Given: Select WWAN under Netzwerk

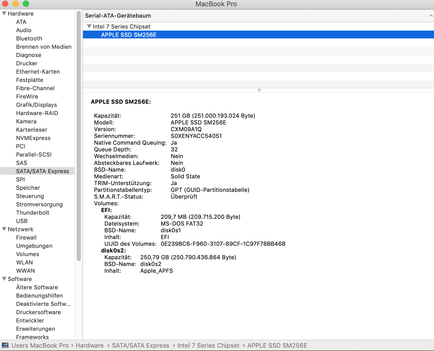Looking at the screenshot, I should [25, 271].
